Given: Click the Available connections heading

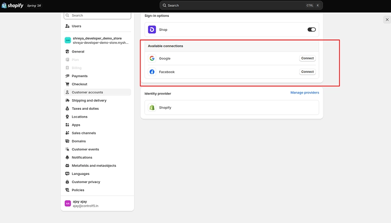Looking at the screenshot, I should coord(165,46).
